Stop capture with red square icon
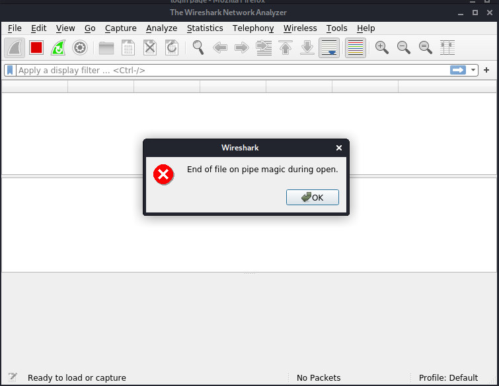Image resolution: width=499 pixels, height=386 pixels. [x=36, y=48]
